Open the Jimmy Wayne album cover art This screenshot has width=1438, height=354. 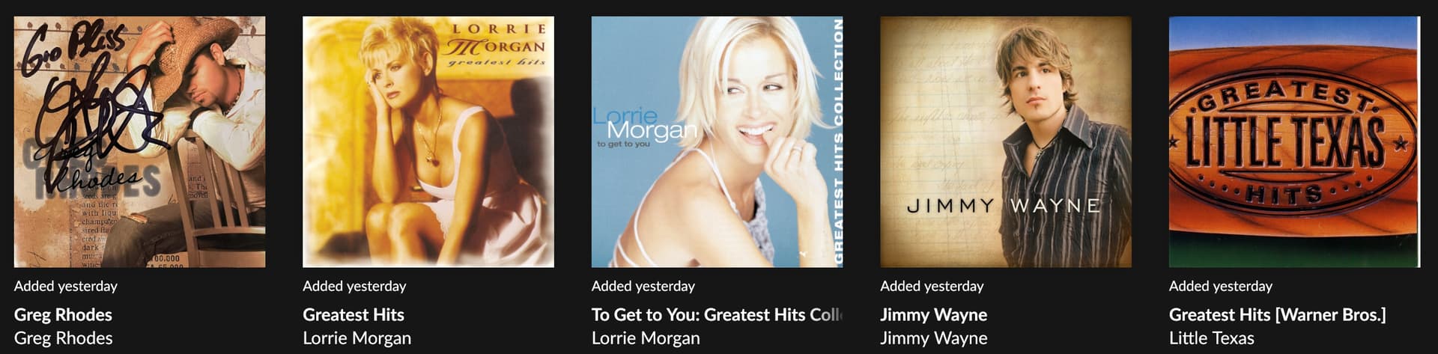pos(1006,142)
